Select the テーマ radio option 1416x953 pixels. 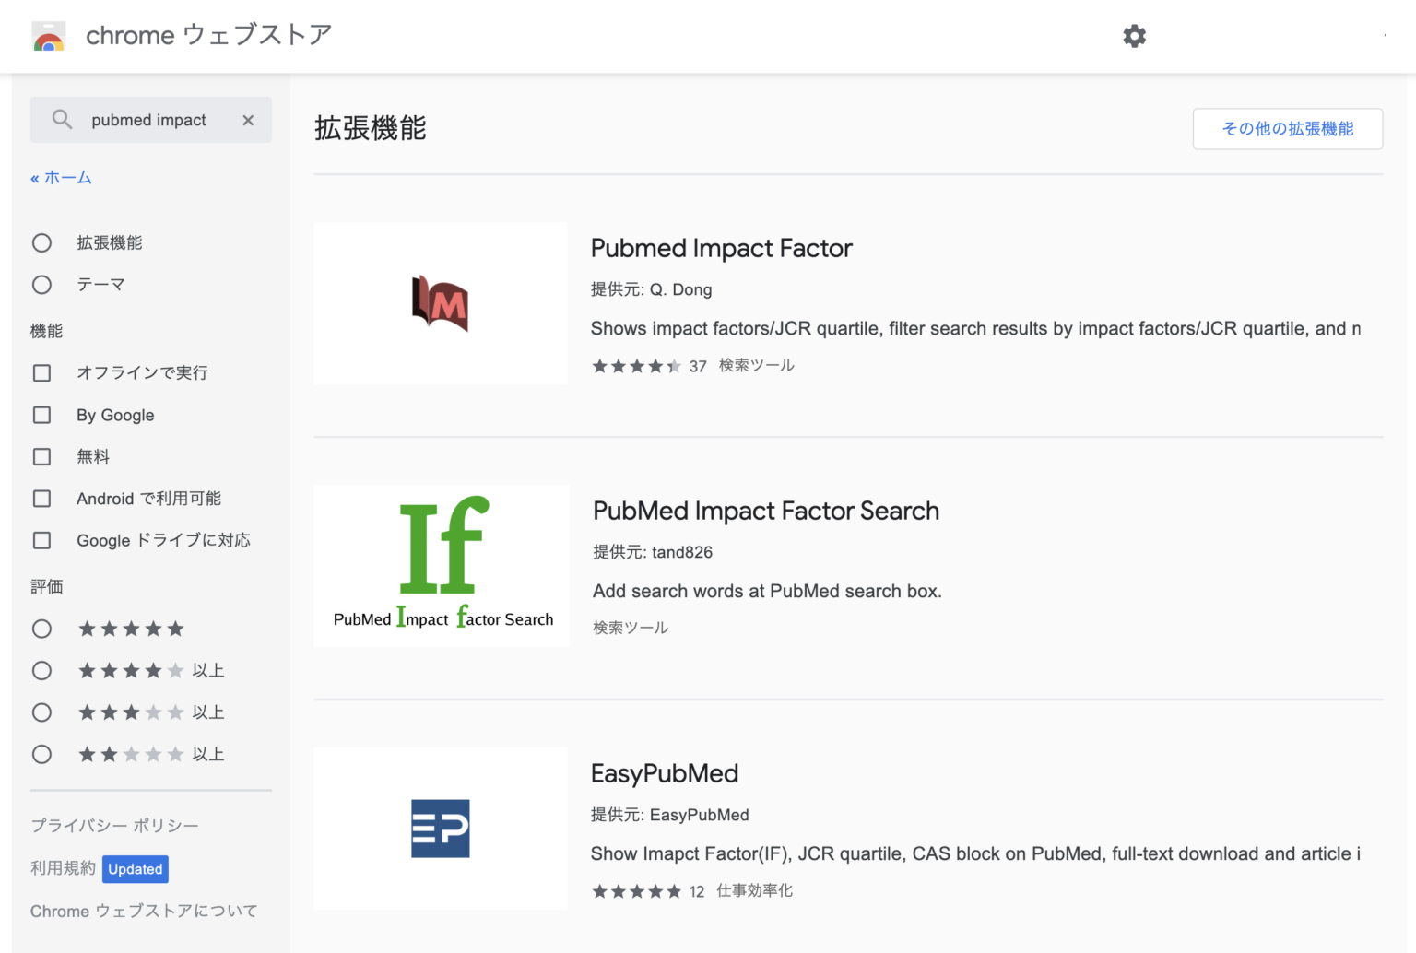coord(41,284)
